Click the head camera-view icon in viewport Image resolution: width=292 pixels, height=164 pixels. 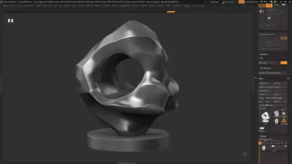(11, 21)
